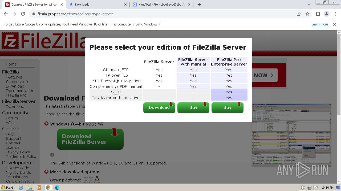Open Version history link
The height and width of the screenshot is (191, 341).
[x=20, y=181]
